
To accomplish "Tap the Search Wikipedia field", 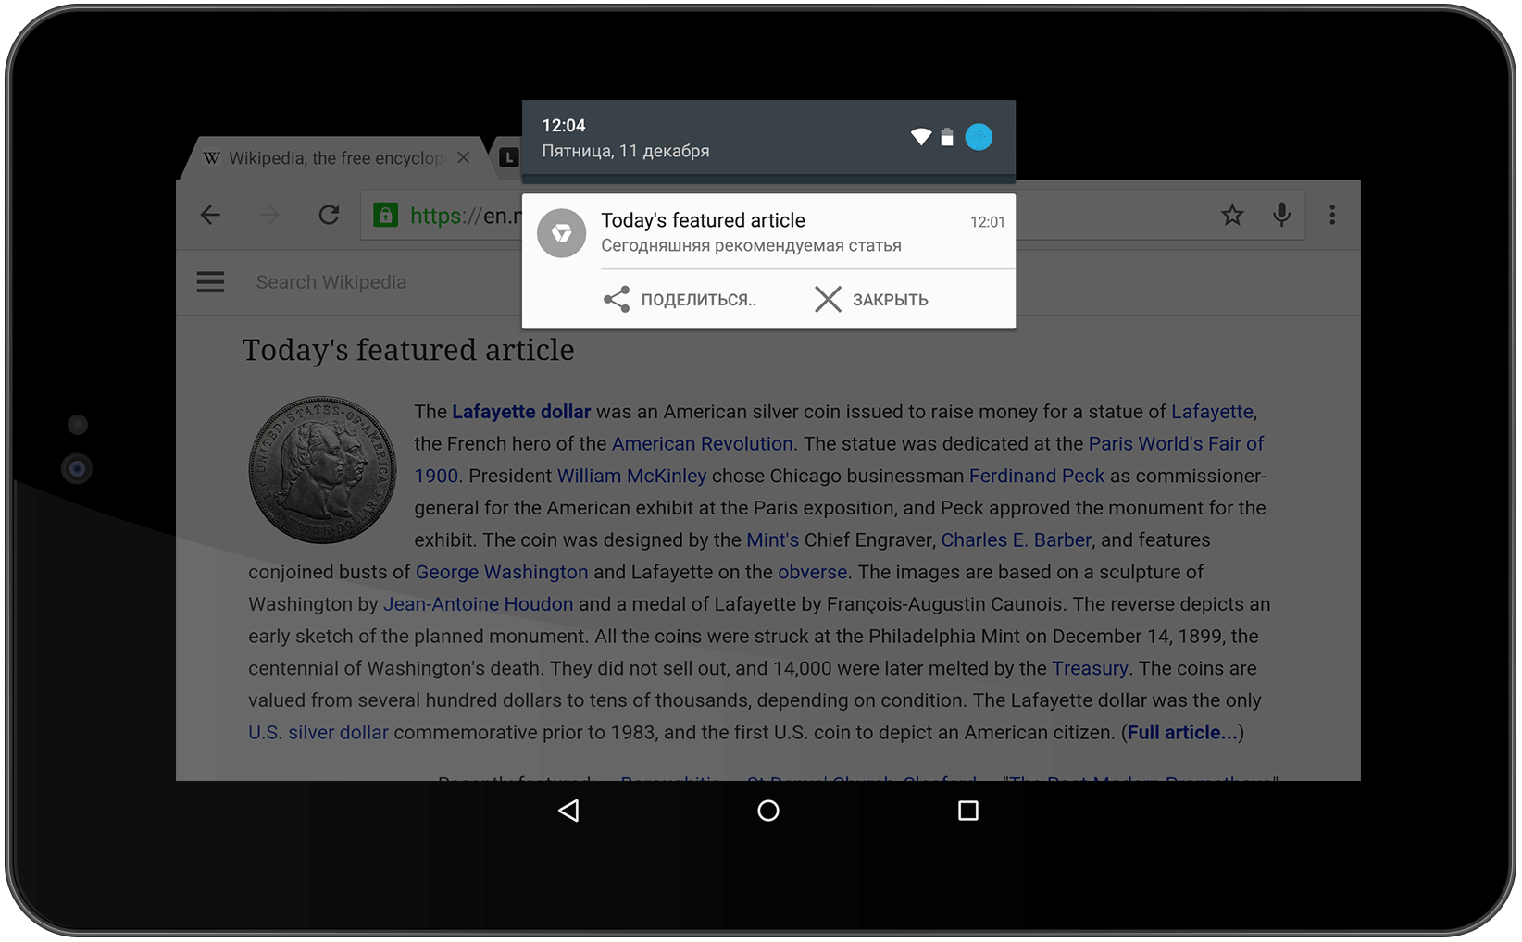I will coord(331,282).
